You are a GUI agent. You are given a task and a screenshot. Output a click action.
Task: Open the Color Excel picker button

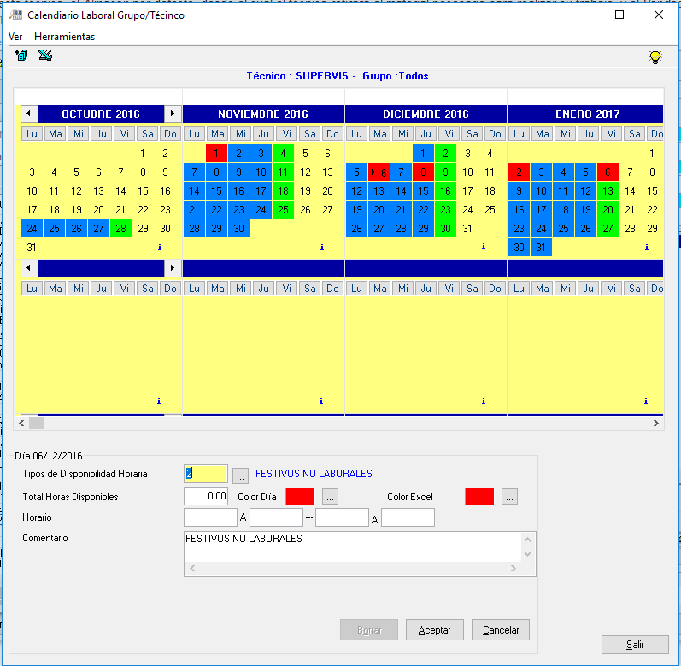509,496
